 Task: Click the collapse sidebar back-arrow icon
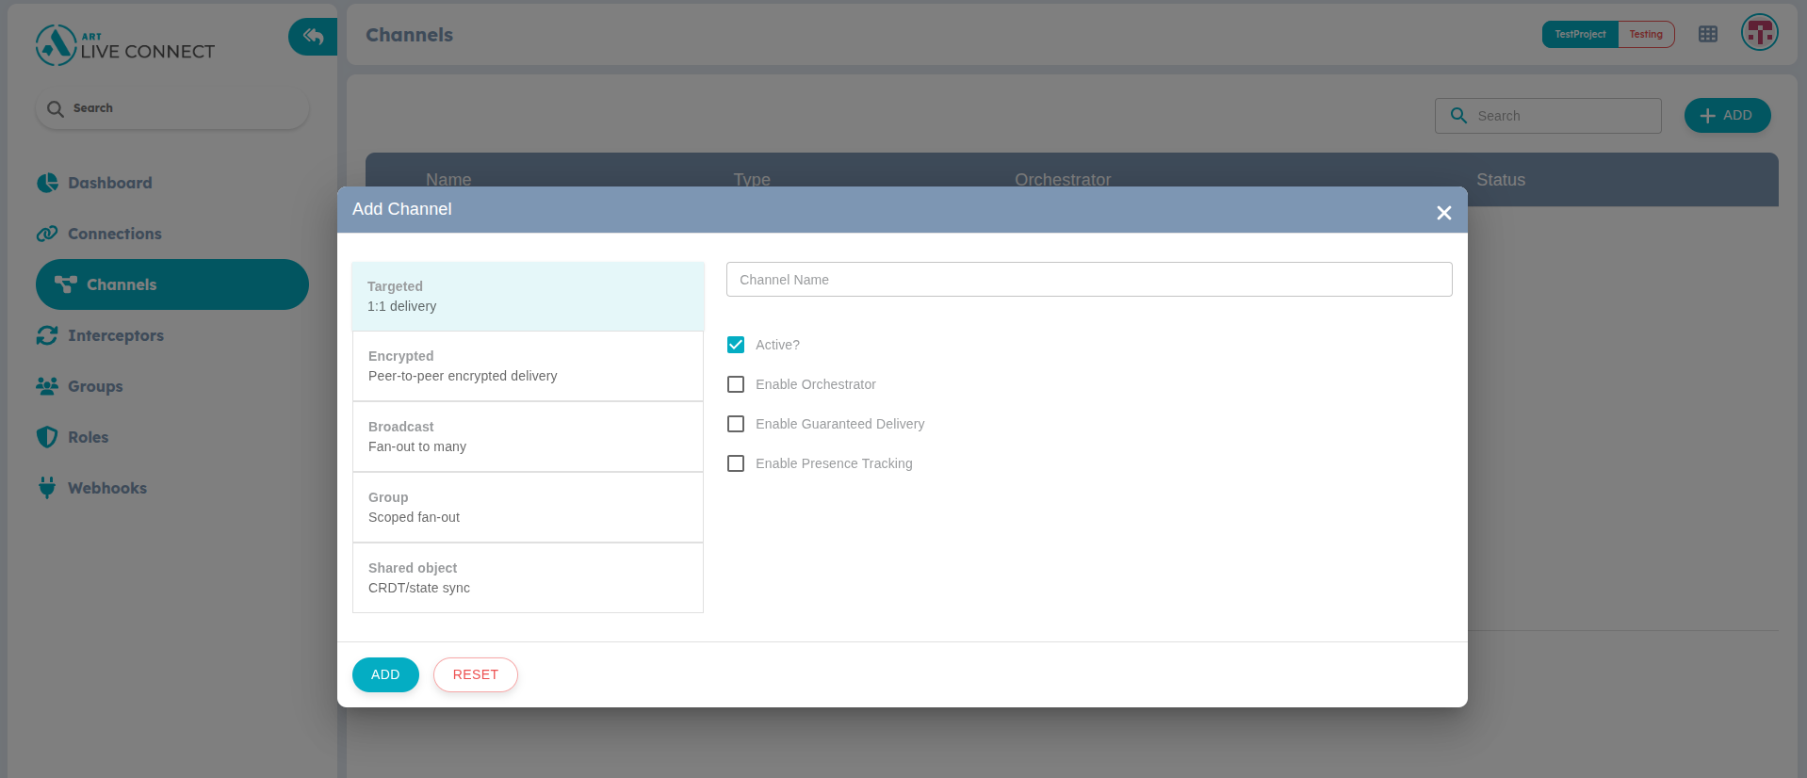coord(314,37)
